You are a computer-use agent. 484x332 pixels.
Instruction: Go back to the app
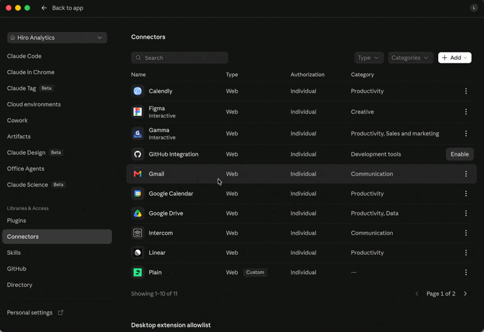click(62, 8)
